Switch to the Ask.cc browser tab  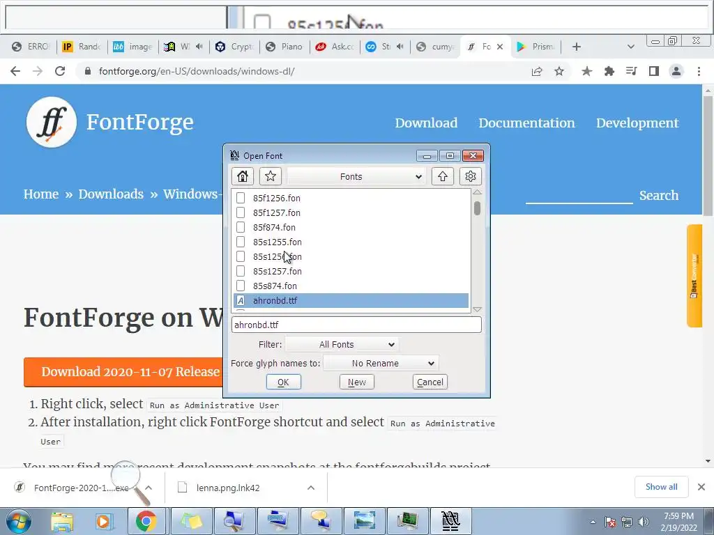(335, 47)
